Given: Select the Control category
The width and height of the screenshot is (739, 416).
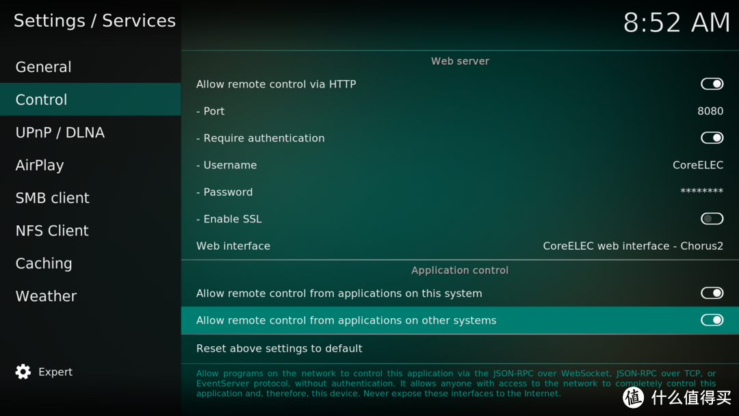Looking at the screenshot, I should (90, 99).
